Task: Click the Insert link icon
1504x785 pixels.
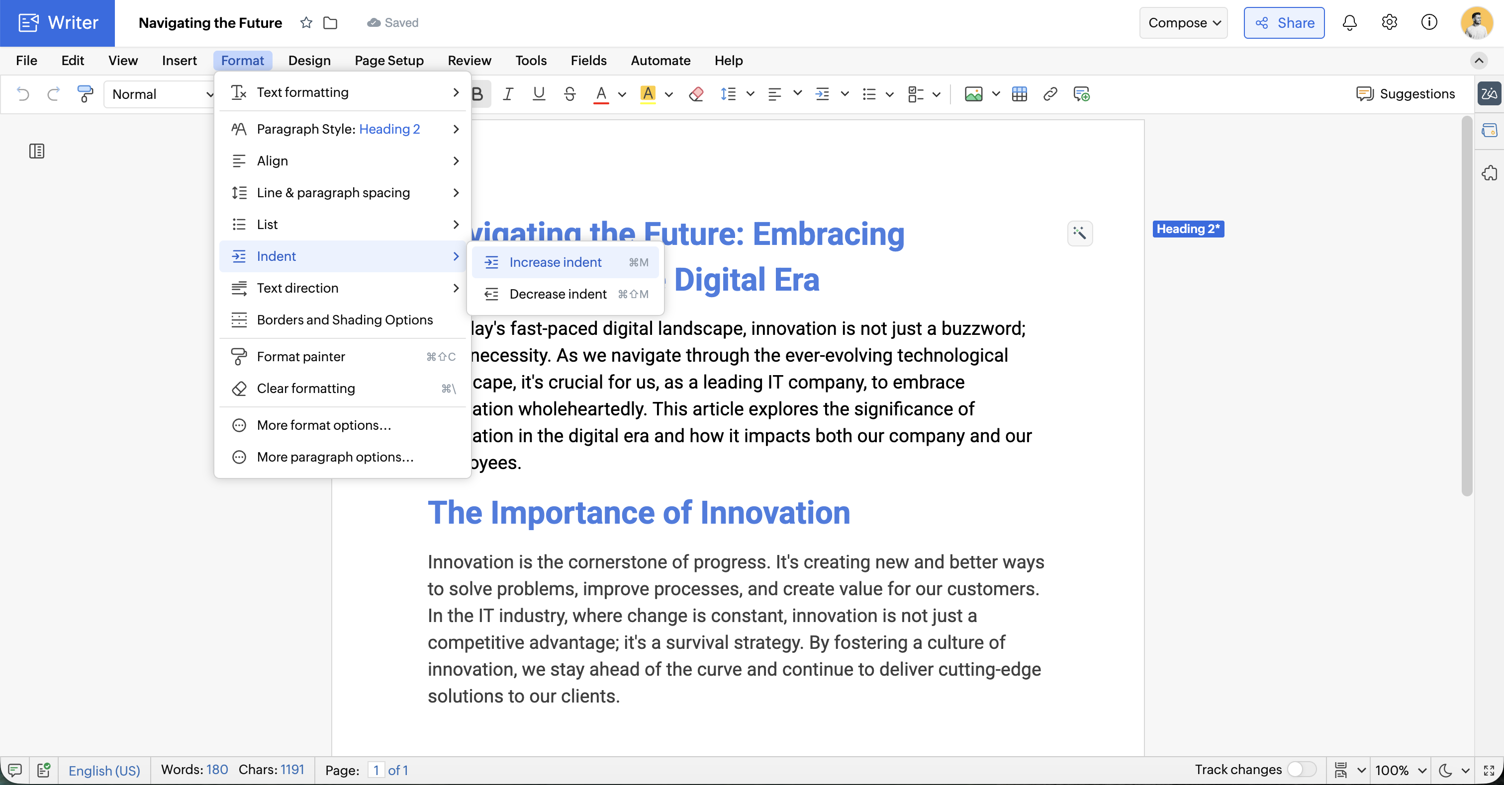Action: [x=1050, y=94]
